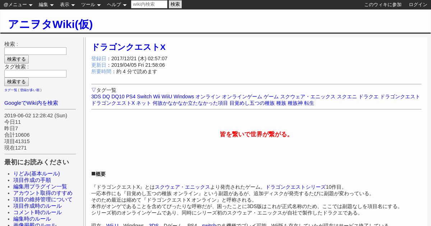This screenshot has width=431, height=226.
Task: Select the Windows tag
Action: [x=184, y=96]
